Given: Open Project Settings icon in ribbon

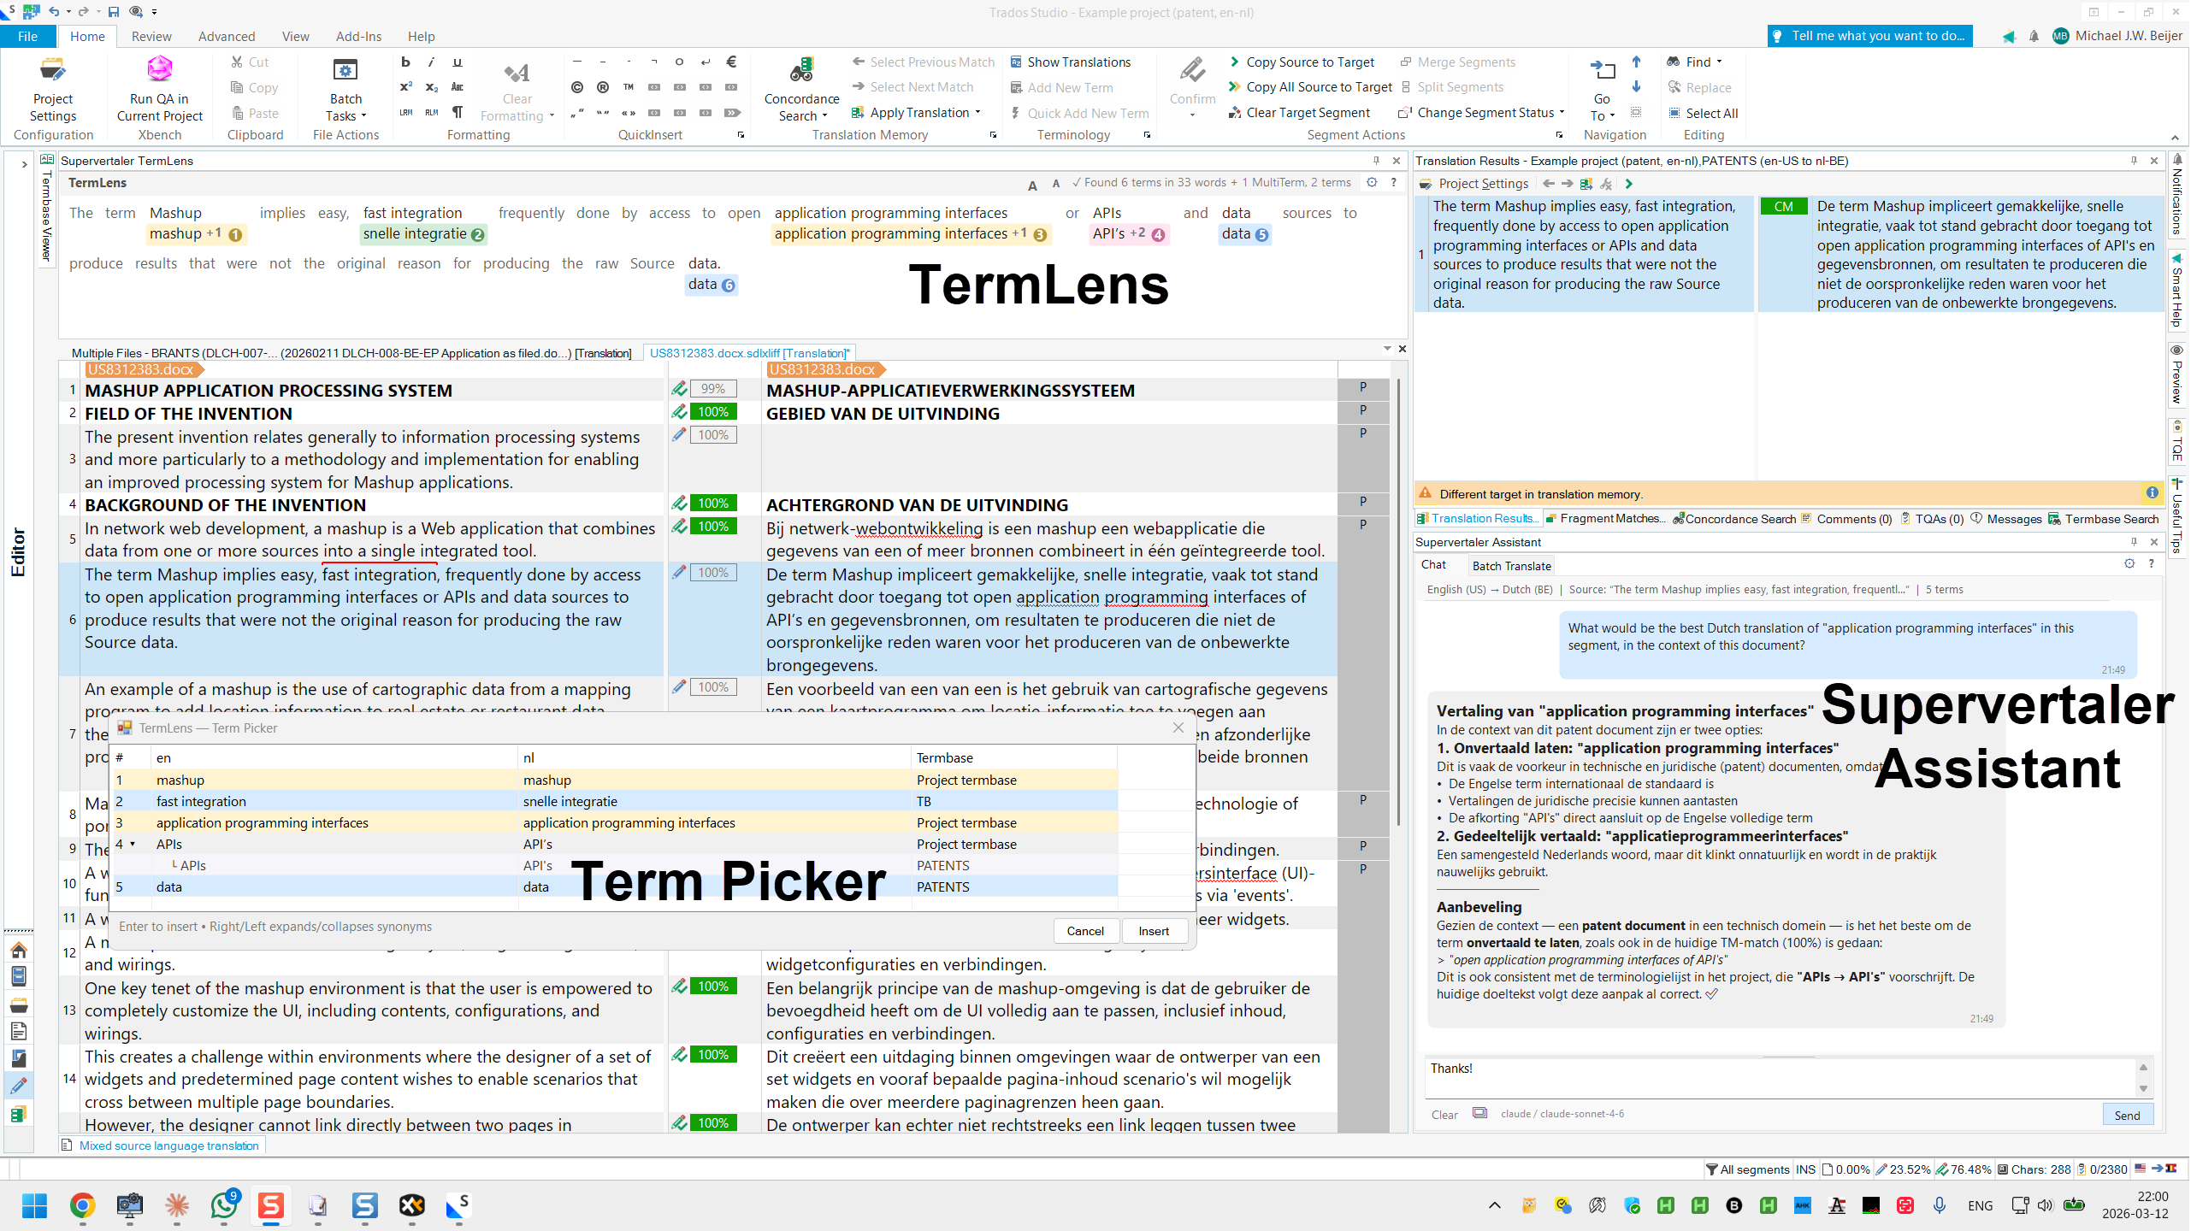Looking at the screenshot, I should (x=53, y=90).
